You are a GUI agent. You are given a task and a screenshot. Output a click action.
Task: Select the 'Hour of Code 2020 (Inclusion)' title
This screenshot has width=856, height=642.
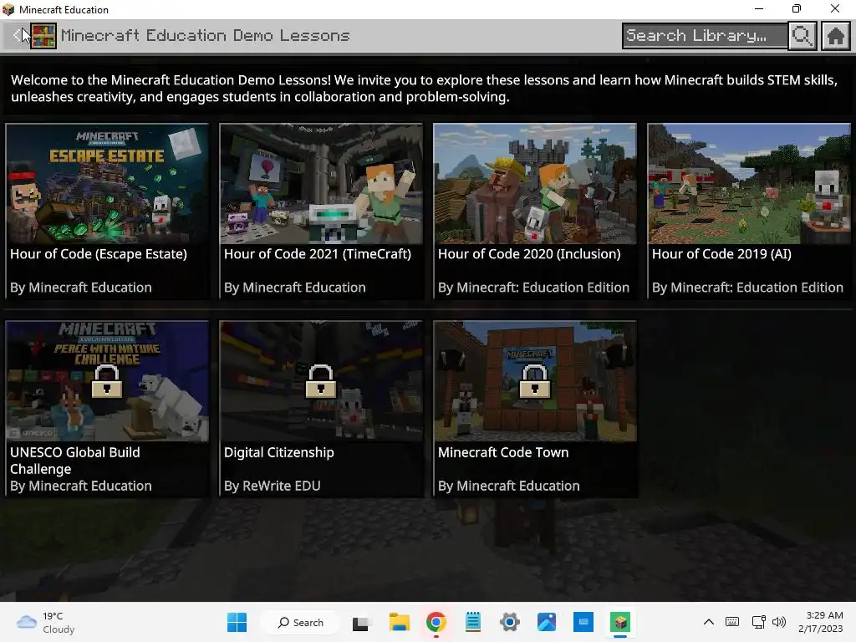[529, 254]
